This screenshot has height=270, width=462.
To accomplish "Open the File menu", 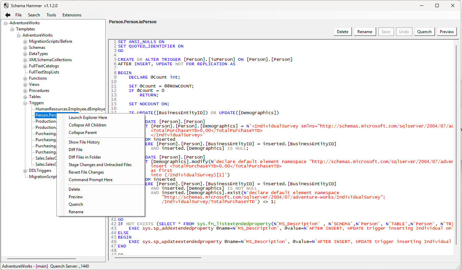I will pos(18,15).
